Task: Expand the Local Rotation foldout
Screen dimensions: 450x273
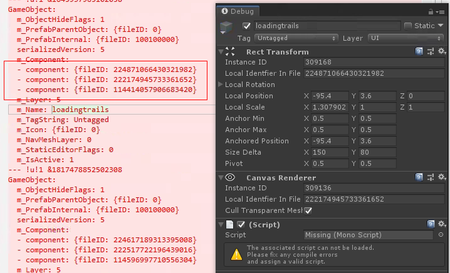Action: point(220,85)
